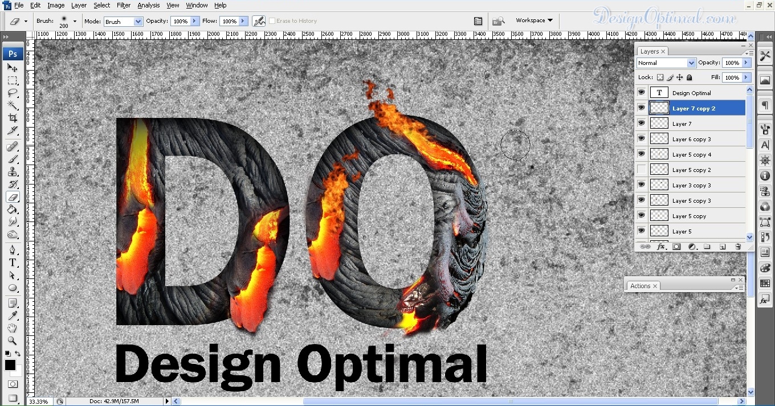Screen dimensions: 775x406
Task: Select the Clone Stamp tool
Action: click(x=13, y=172)
